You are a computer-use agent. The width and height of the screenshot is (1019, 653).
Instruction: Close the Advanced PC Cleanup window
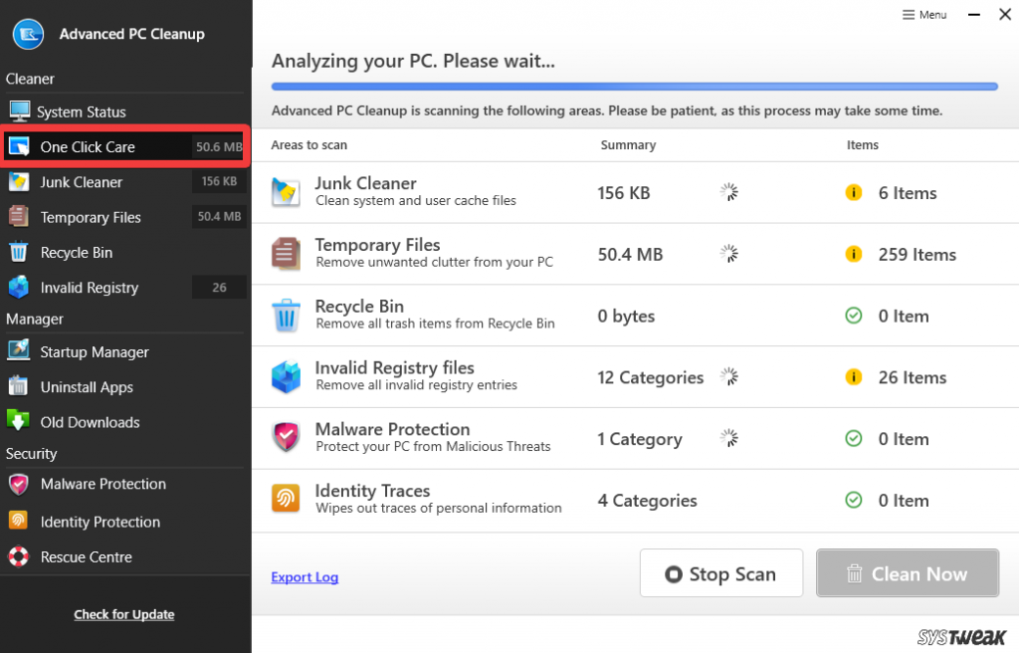(x=1005, y=14)
